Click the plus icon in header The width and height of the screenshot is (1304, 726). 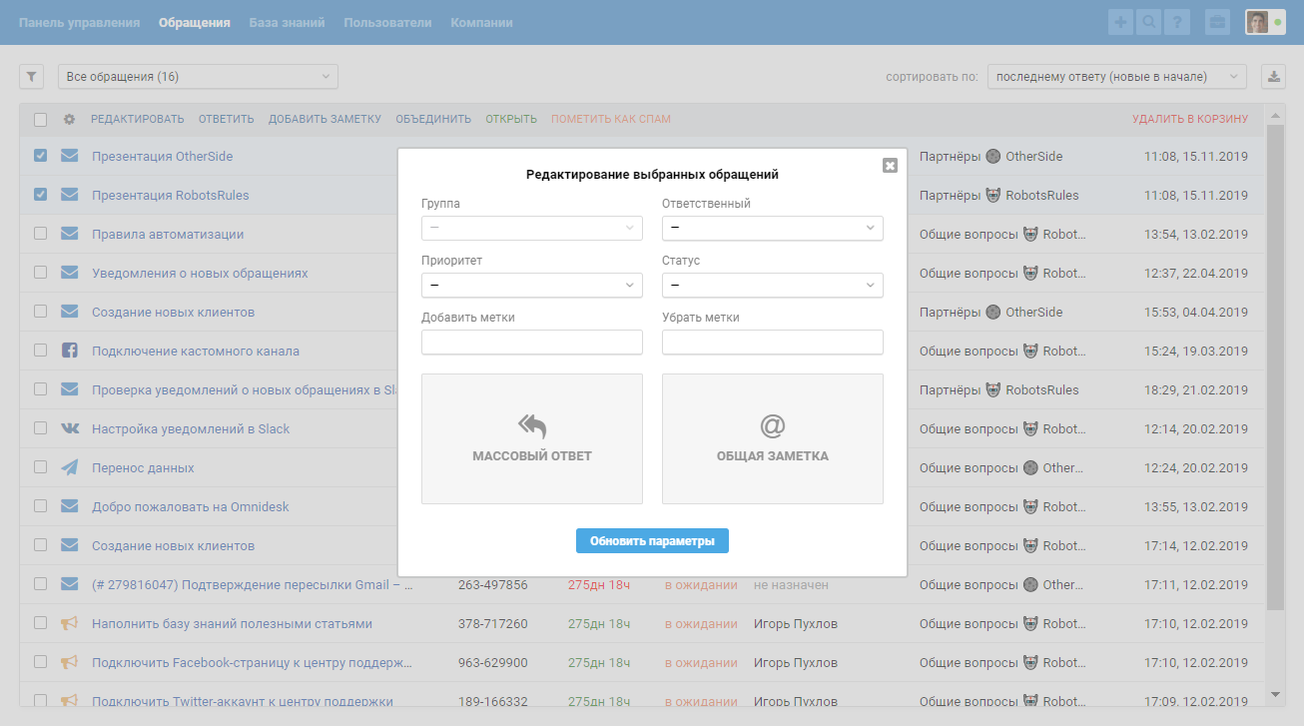1121,22
